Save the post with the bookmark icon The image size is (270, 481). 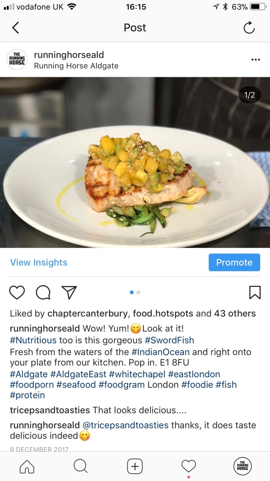click(x=255, y=292)
